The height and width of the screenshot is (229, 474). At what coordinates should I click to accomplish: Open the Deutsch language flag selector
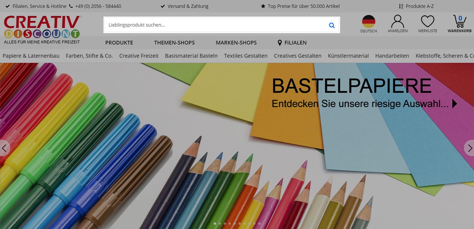point(369,24)
